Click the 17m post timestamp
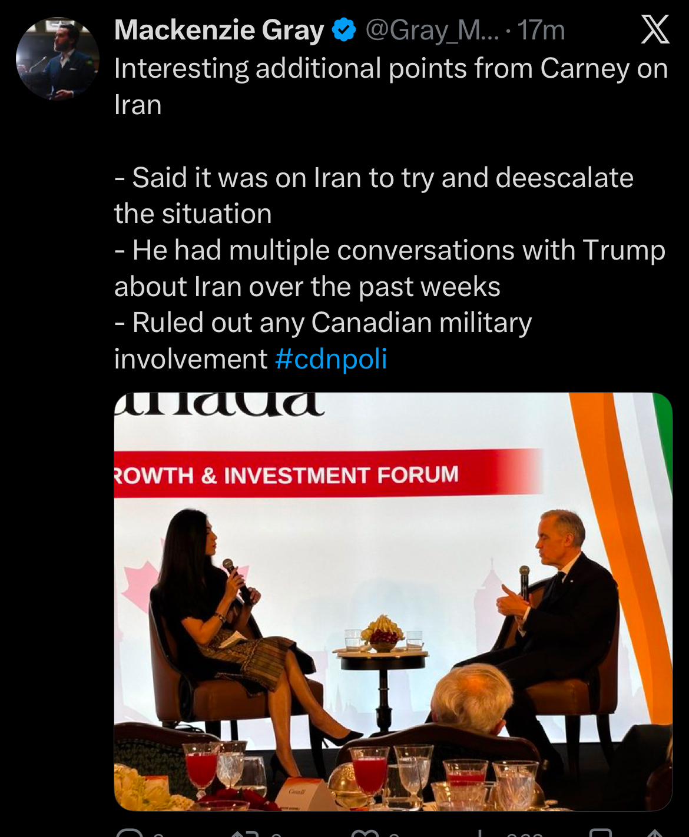Viewport: 689px width, 837px height. pos(541,30)
